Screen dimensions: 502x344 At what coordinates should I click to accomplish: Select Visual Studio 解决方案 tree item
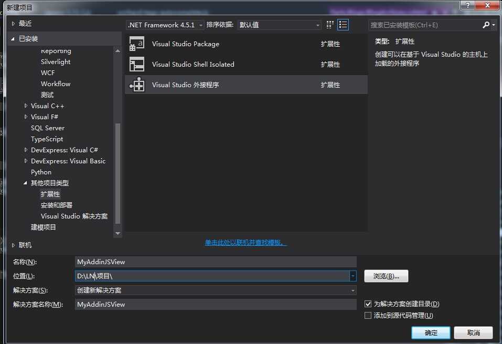(74, 216)
